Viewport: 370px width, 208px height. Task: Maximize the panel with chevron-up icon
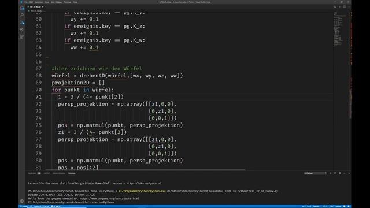pyautogui.click(x=345, y=173)
